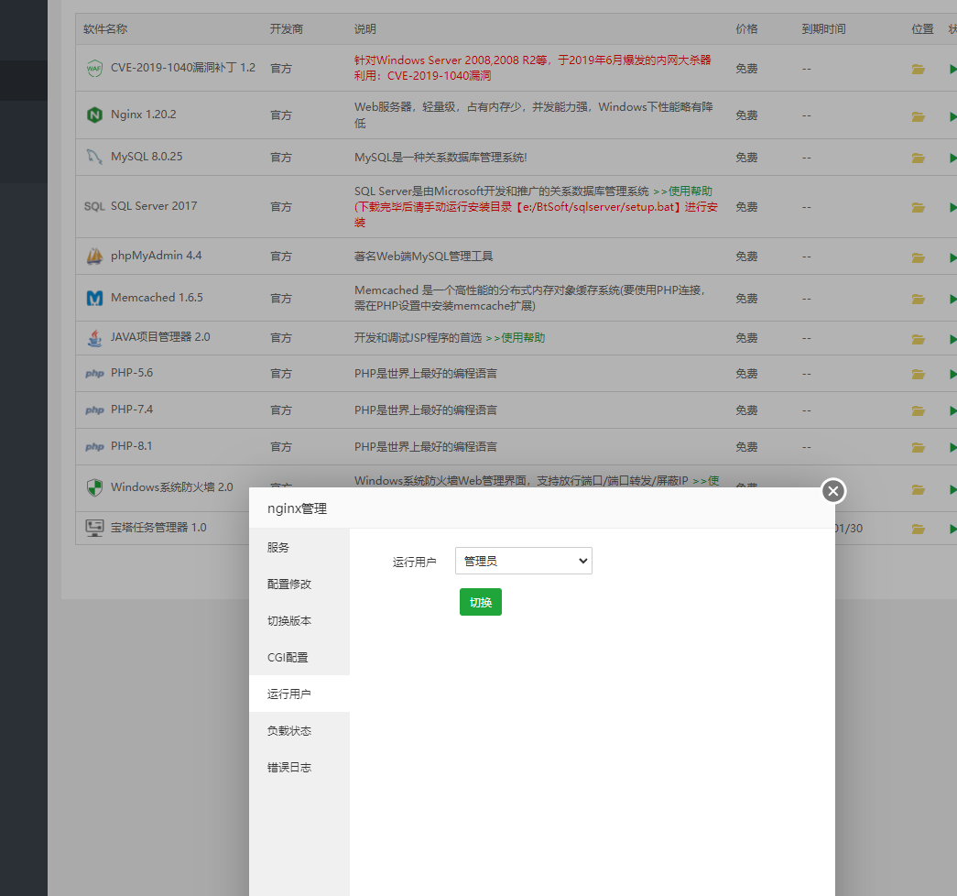The image size is (957, 896).
Task: Click the green status arrow for Nginx row
Action: tap(952, 116)
